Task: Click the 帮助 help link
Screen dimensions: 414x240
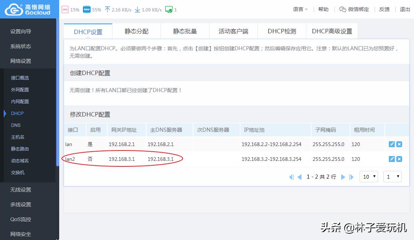Action: tap(323, 9)
